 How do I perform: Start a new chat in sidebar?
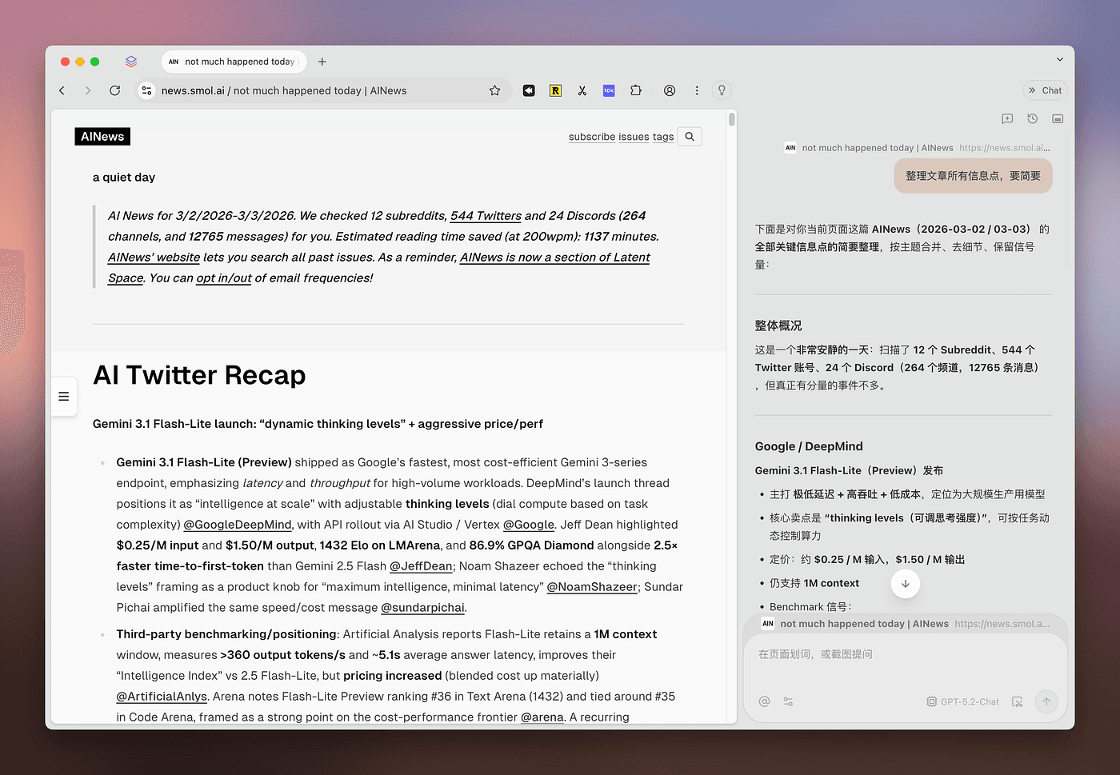(x=1007, y=118)
